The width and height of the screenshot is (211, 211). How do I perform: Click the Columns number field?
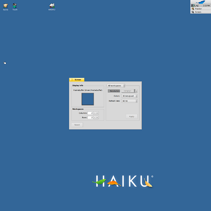click(x=90, y=113)
